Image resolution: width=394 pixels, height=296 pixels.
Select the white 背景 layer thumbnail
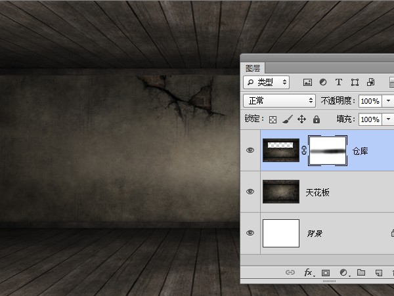[281, 233]
